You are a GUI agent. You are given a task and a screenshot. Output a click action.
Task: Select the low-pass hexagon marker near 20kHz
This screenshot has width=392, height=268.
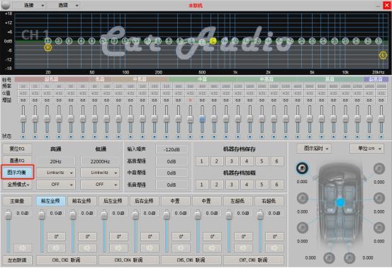pos(383,55)
